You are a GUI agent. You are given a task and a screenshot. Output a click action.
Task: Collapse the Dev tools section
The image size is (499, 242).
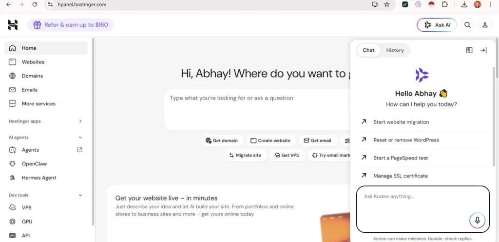[x=45, y=195]
